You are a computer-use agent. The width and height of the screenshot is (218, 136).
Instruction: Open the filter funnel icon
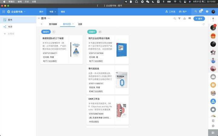pyautogui.click(x=180, y=18)
